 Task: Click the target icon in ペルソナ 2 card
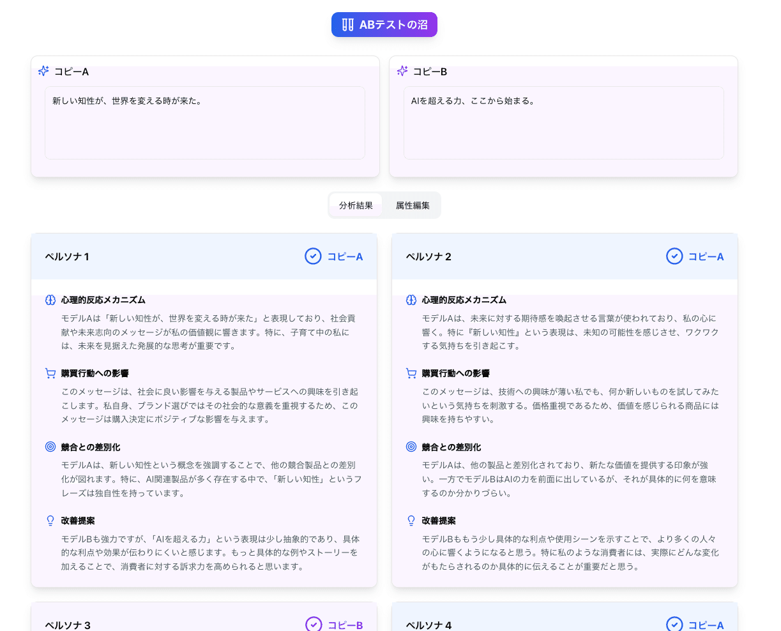(411, 447)
